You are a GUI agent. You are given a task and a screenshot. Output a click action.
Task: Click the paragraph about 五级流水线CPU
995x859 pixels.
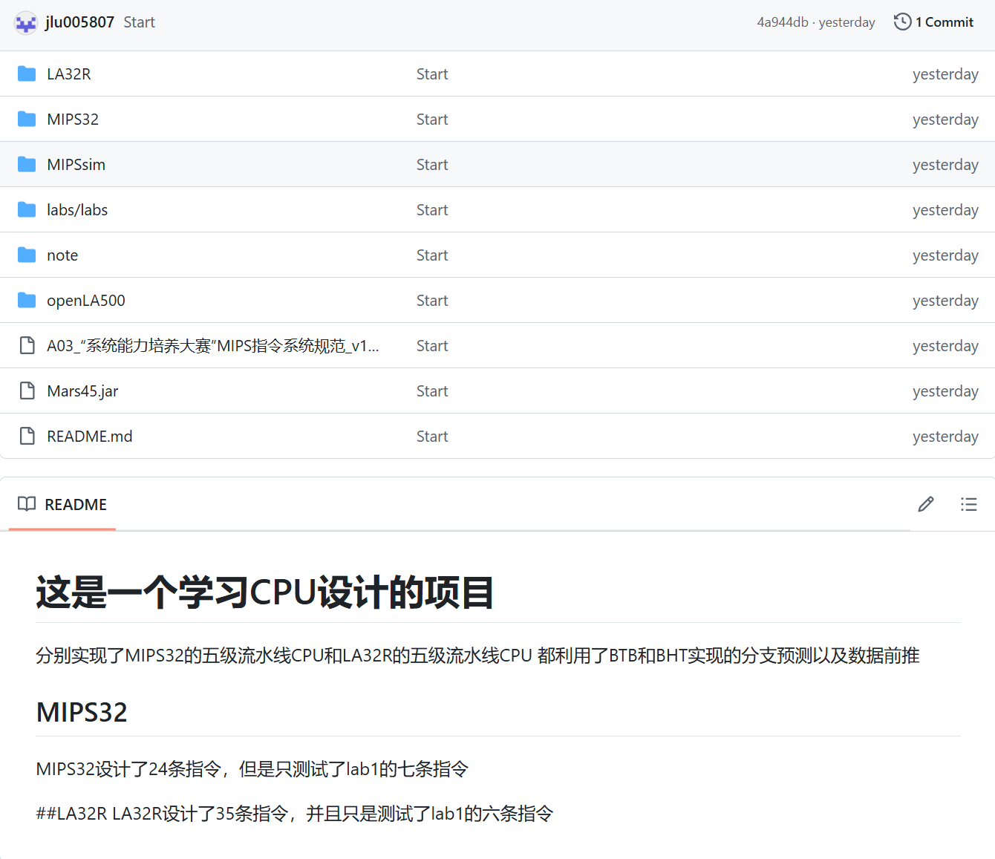[x=477, y=656]
